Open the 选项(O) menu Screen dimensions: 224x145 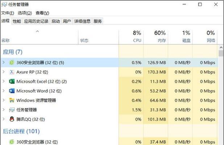(24, 13)
